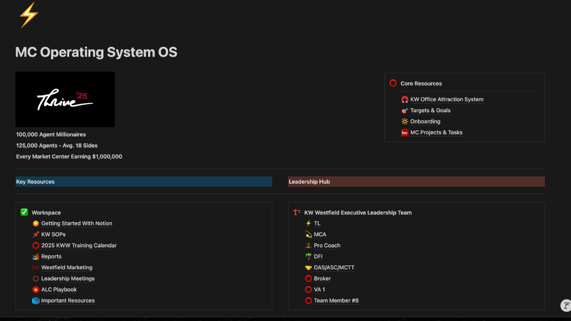Viewport: 571px width, 321px height.
Task: Open the Broker page
Action: 323,279
